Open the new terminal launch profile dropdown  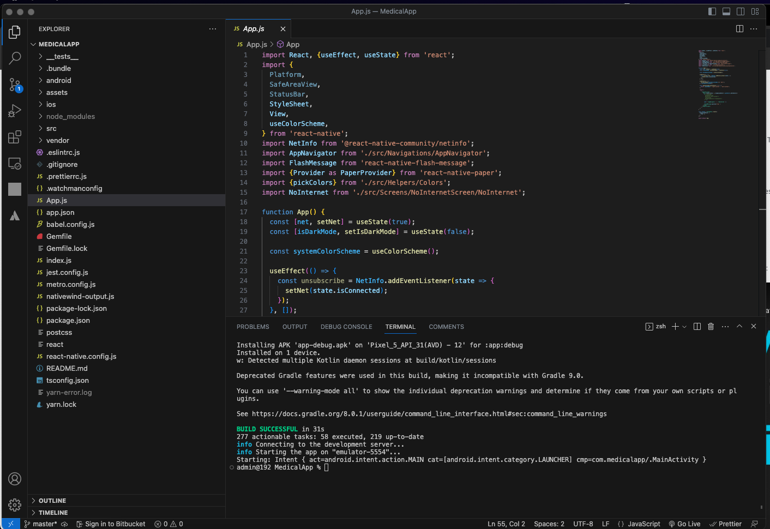684,327
